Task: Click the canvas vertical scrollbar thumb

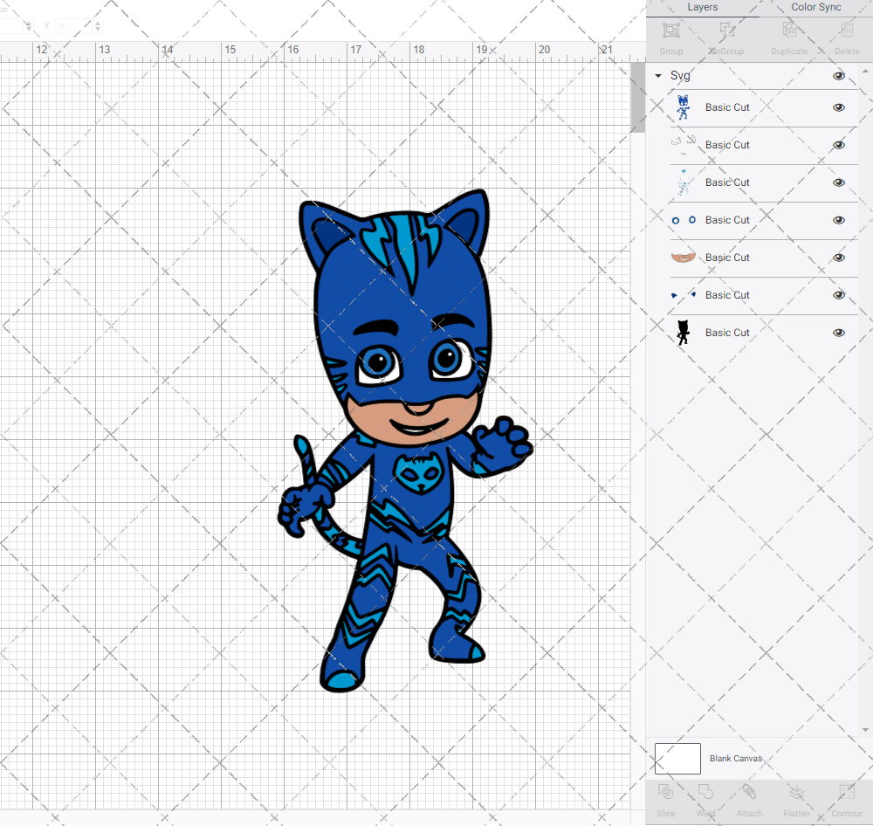Action: [637, 97]
